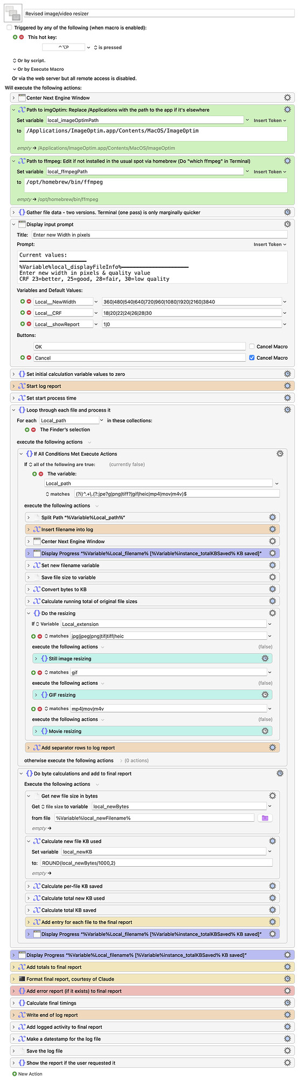The image size is (298, 1080).
Task: Toggle the Triggered by any of the following checkbox
Action: [9, 28]
